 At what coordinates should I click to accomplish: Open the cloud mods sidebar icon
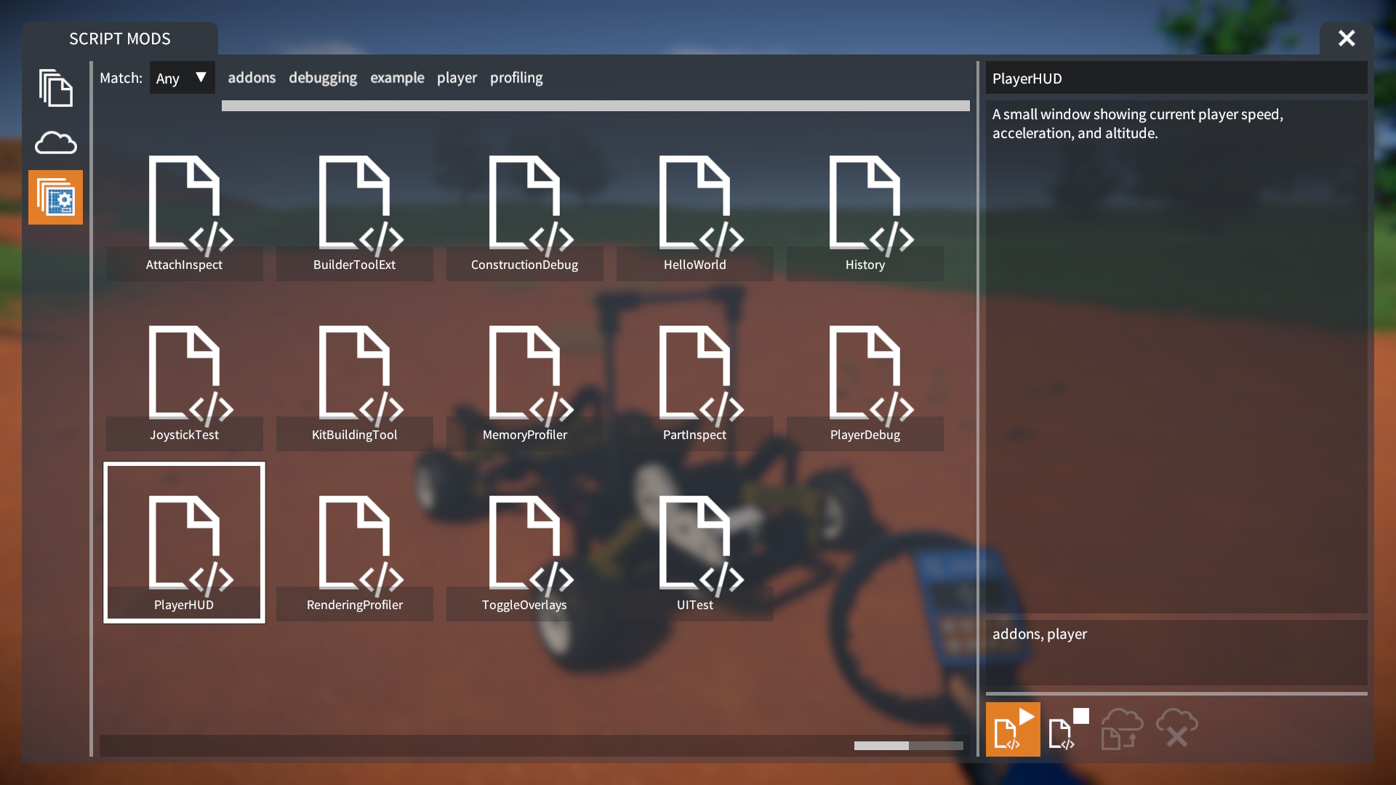click(x=55, y=142)
